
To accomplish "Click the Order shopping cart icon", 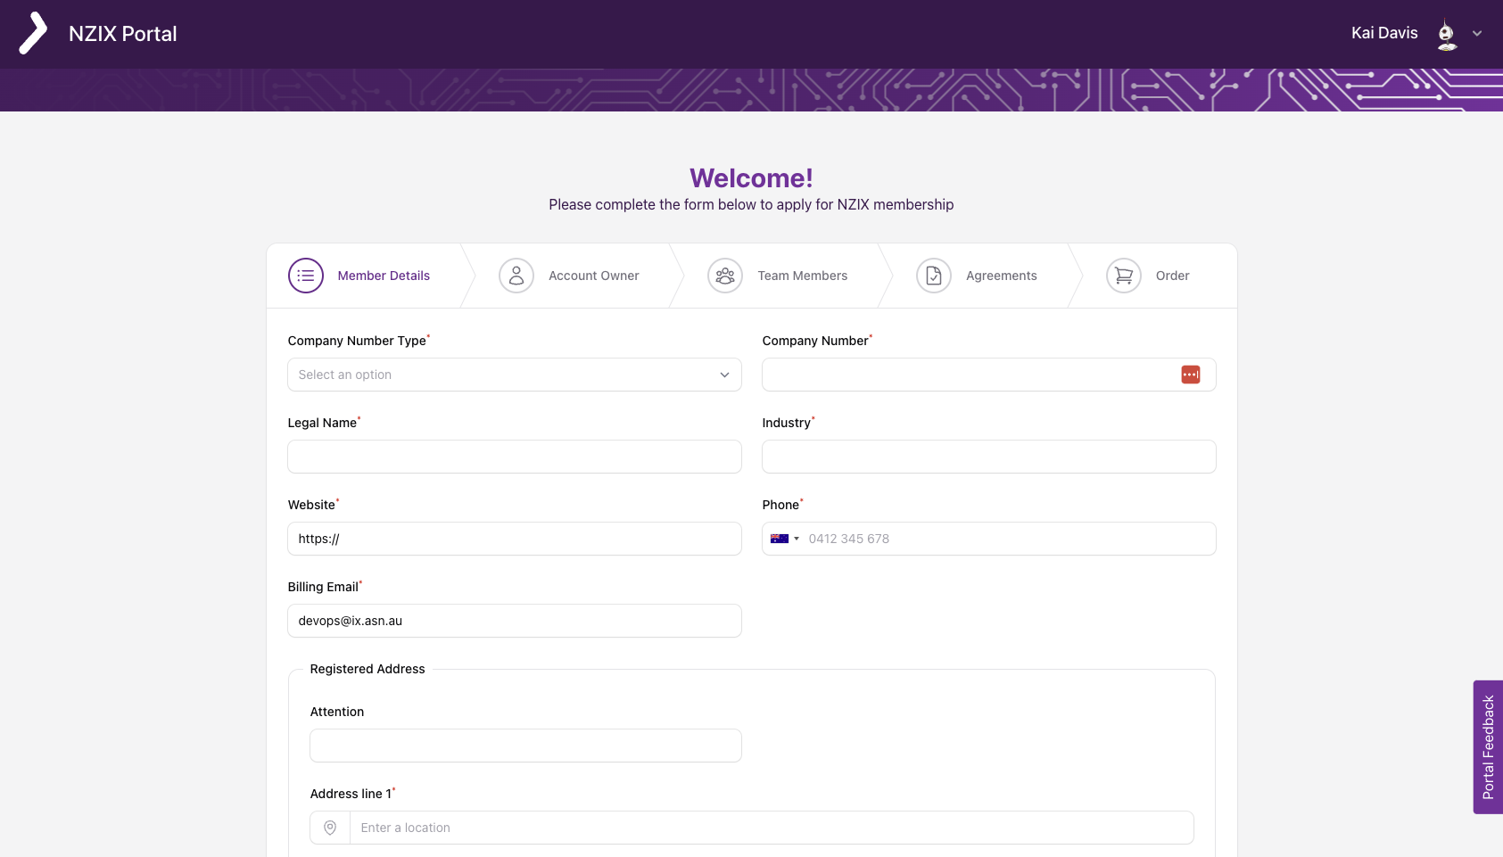I will point(1124,276).
